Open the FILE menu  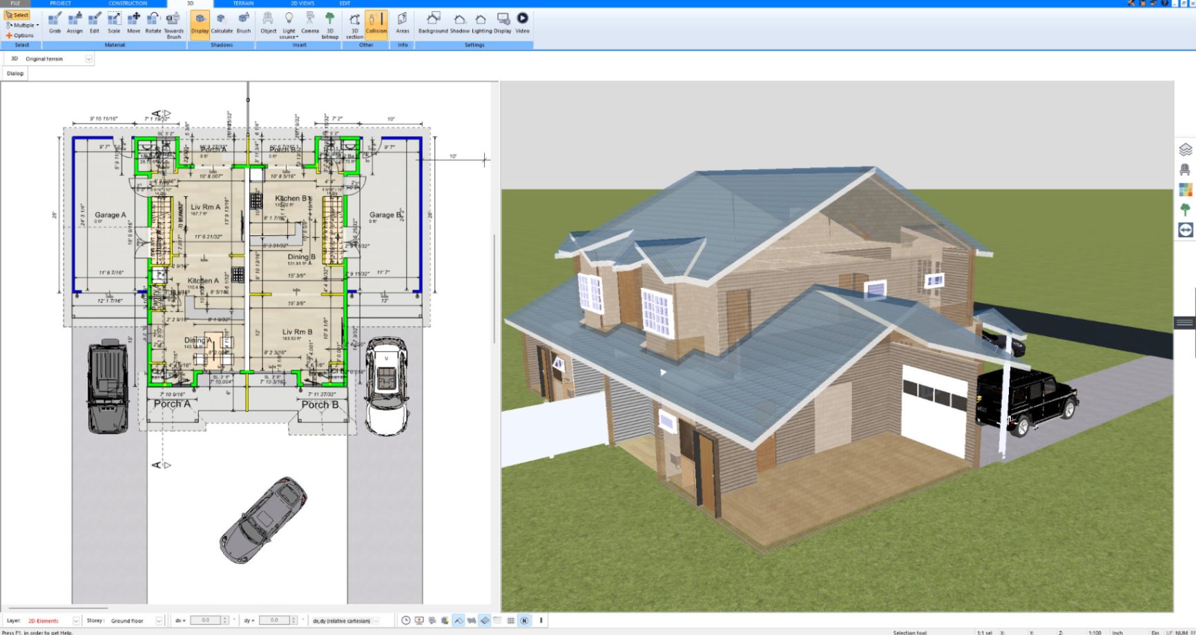tap(15, 3)
